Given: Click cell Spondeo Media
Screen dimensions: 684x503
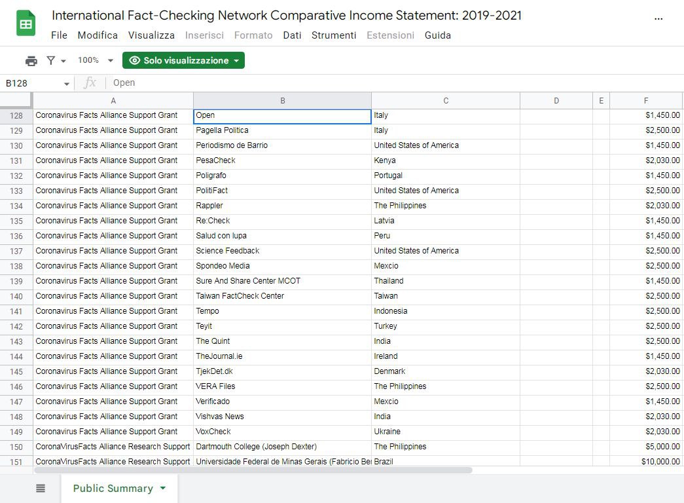Looking at the screenshot, I should coord(282,266).
